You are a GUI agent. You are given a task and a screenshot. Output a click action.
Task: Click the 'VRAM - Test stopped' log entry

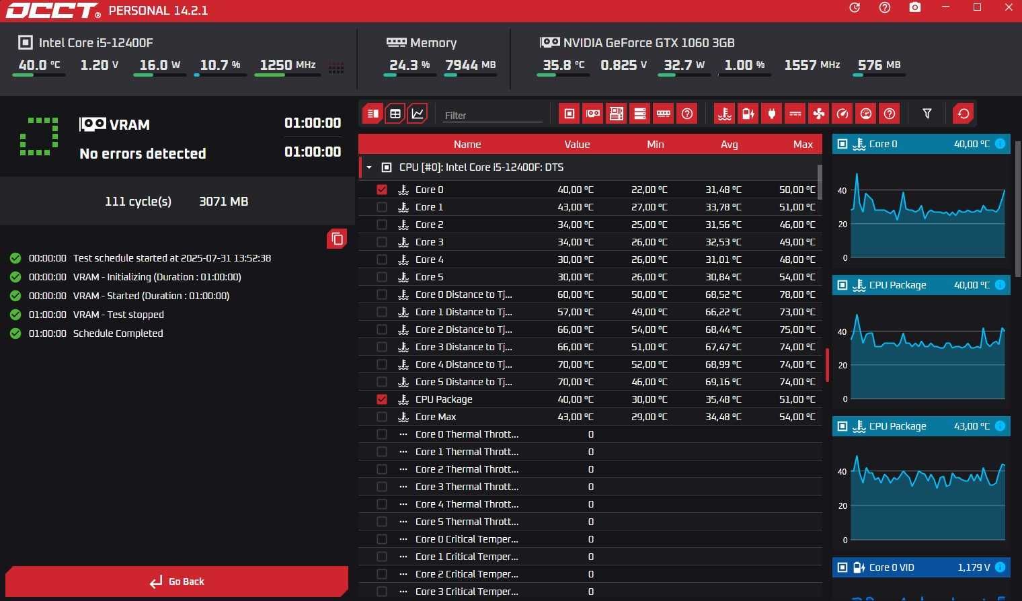(x=118, y=315)
